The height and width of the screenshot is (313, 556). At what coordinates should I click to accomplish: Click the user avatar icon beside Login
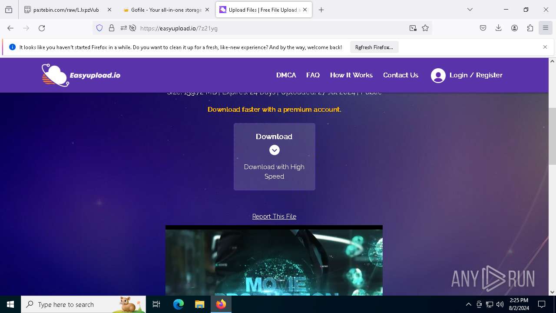[438, 76]
